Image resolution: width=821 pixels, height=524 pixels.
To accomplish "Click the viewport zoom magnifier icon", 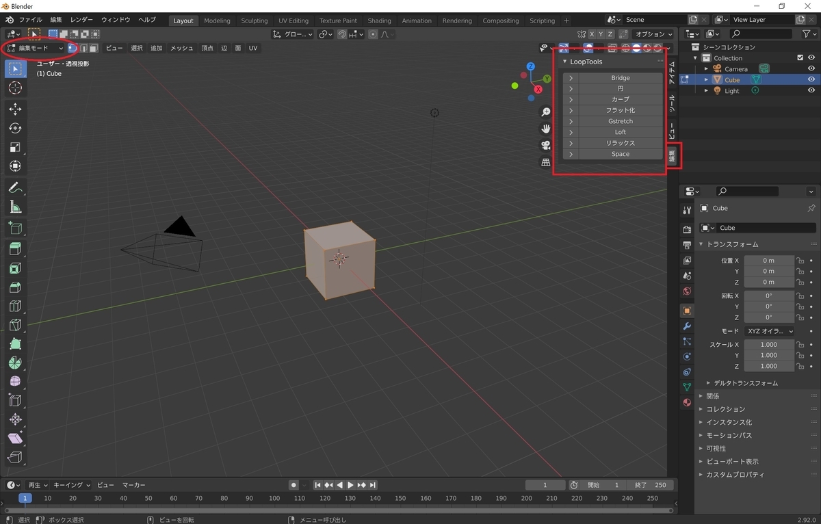I will [546, 112].
